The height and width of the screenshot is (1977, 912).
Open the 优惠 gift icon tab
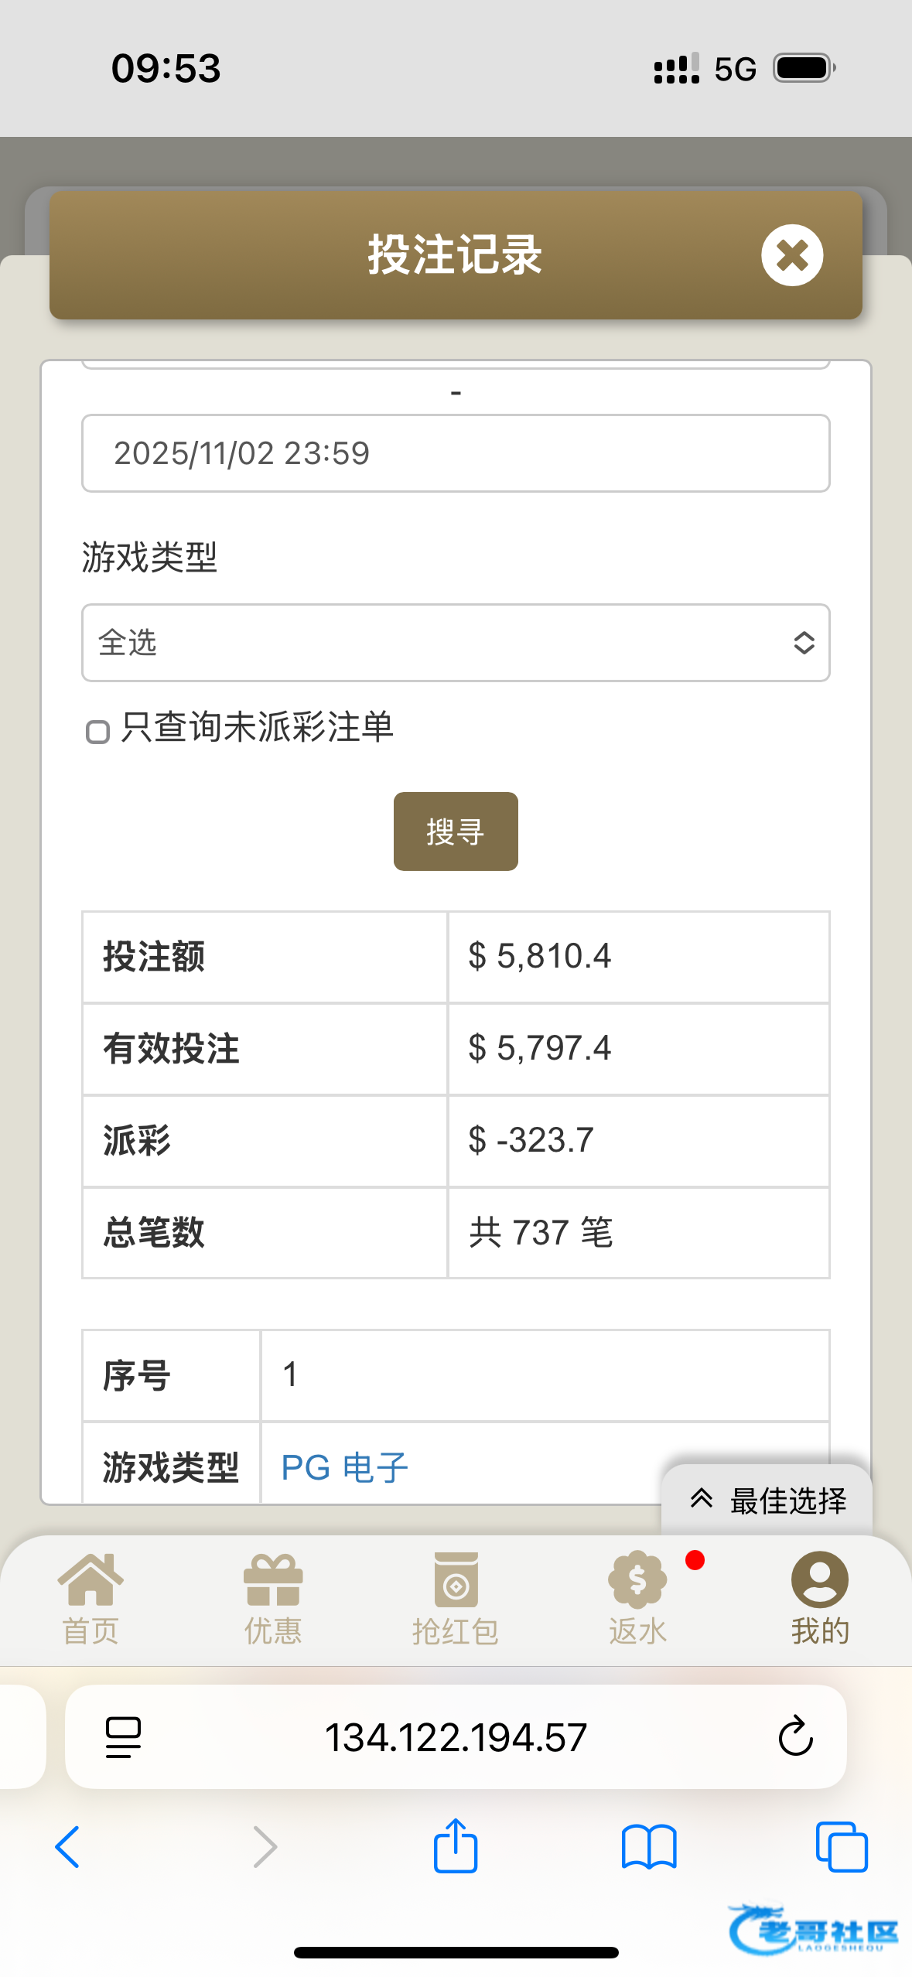click(272, 1581)
